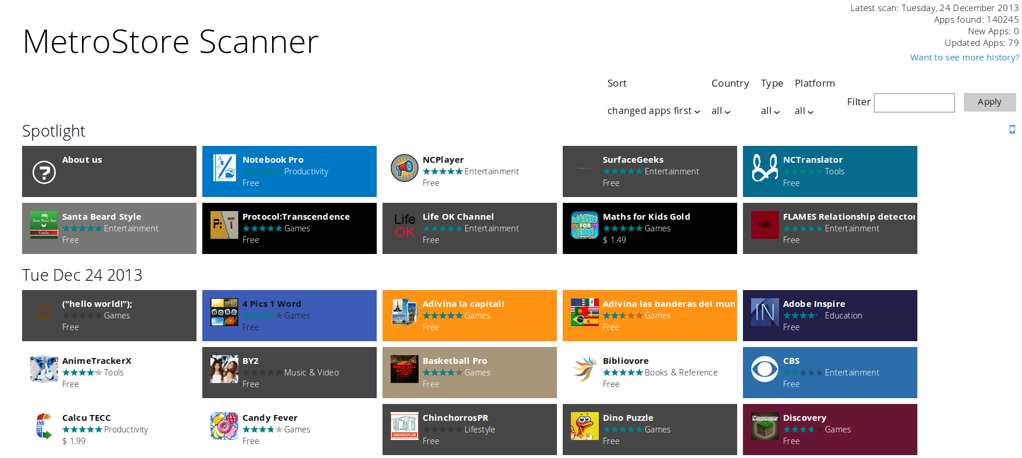The height and width of the screenshot is (458, 1022).
Task: Click the About us question mark icon
Action: tap(44, 172)
